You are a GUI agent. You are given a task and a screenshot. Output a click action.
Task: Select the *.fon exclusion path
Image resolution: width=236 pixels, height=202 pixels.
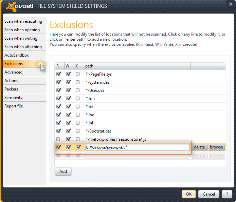coord(90,99)
